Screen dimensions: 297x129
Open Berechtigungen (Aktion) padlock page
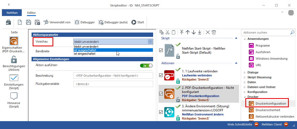pyautogui.click(x=14, y=63)
